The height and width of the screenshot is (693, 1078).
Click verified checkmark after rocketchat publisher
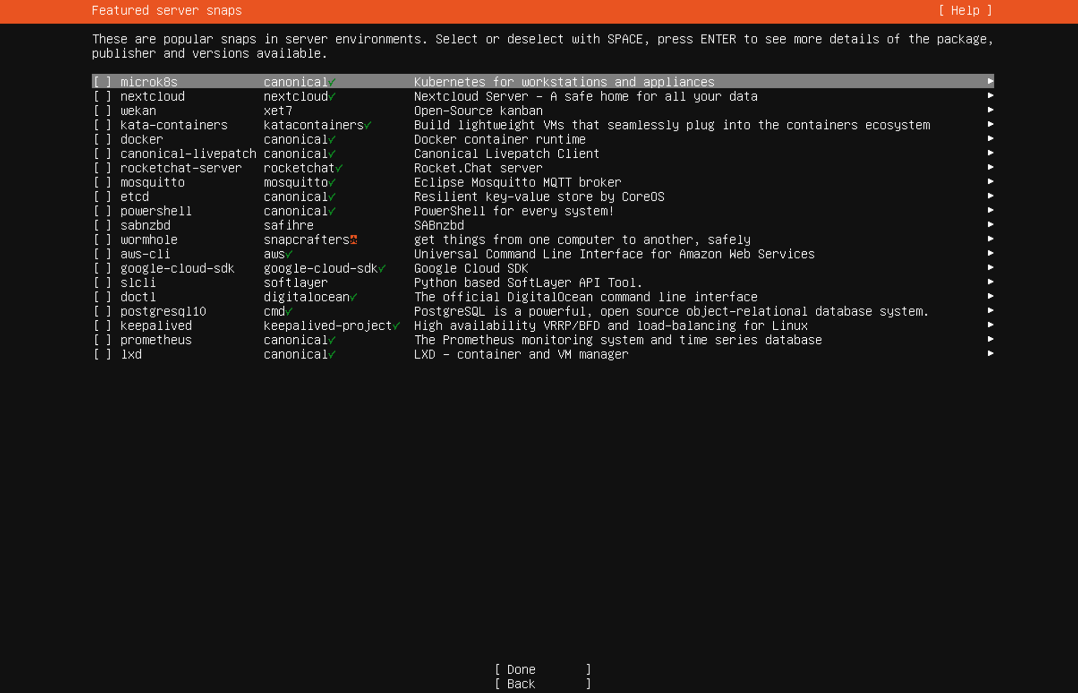click(339, 168)
